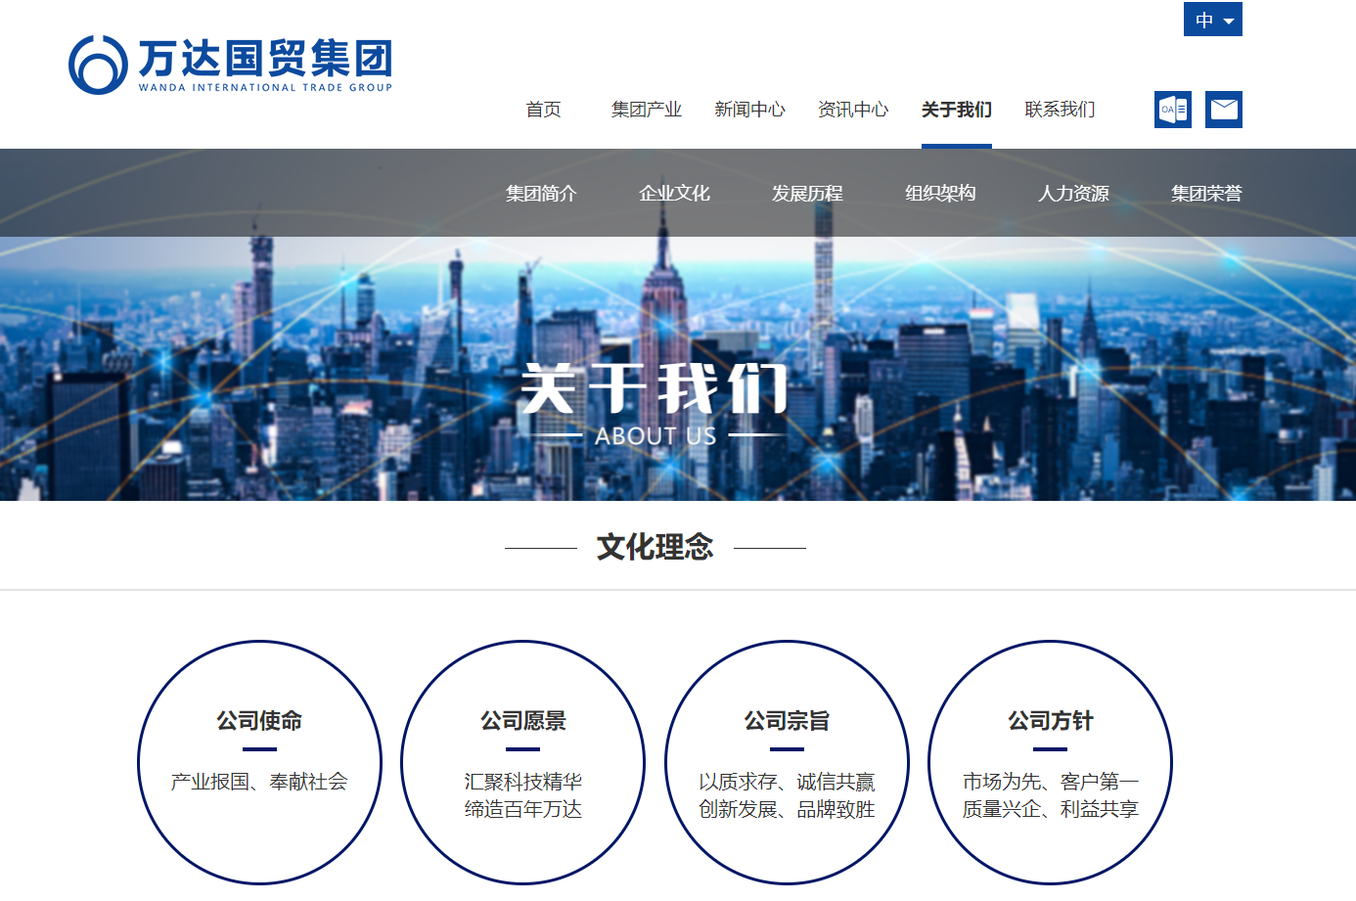Open the 发展历程 page link
The height and width of the screenshot is (901, 1356).
[808, 193]
